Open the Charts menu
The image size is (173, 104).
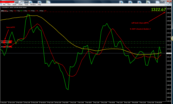(20, 5)
